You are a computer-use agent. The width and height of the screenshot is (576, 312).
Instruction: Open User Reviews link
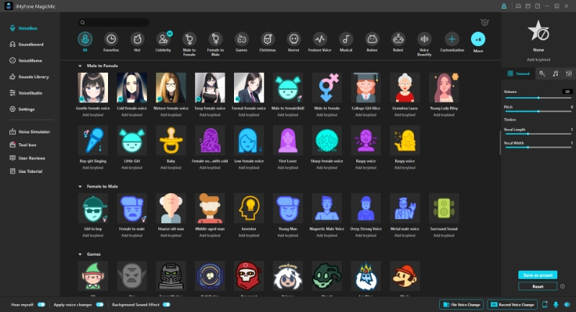pyautogui.click(x=27, y=158)
